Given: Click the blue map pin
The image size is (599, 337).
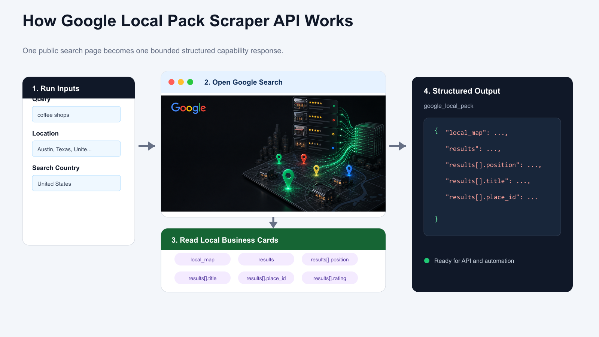Looking at the screenshot, I should [349, 170].
